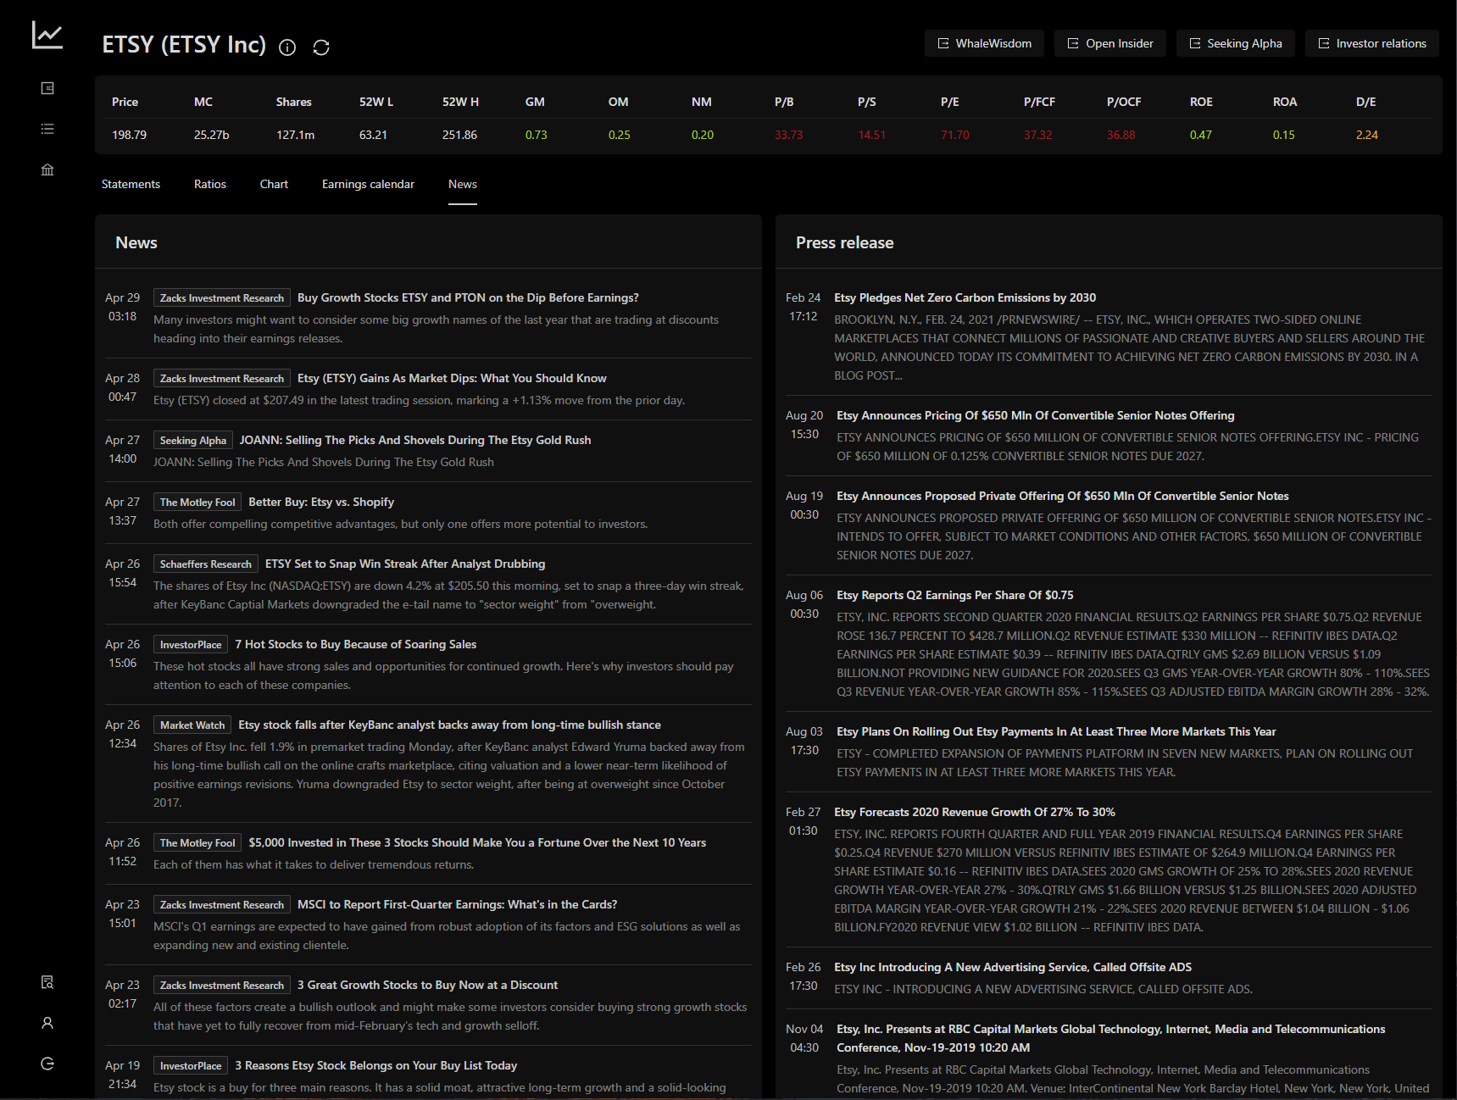
Task: Open 'JOANN: Selling The Picks And Shovels' headline
Action: [415, 440]
